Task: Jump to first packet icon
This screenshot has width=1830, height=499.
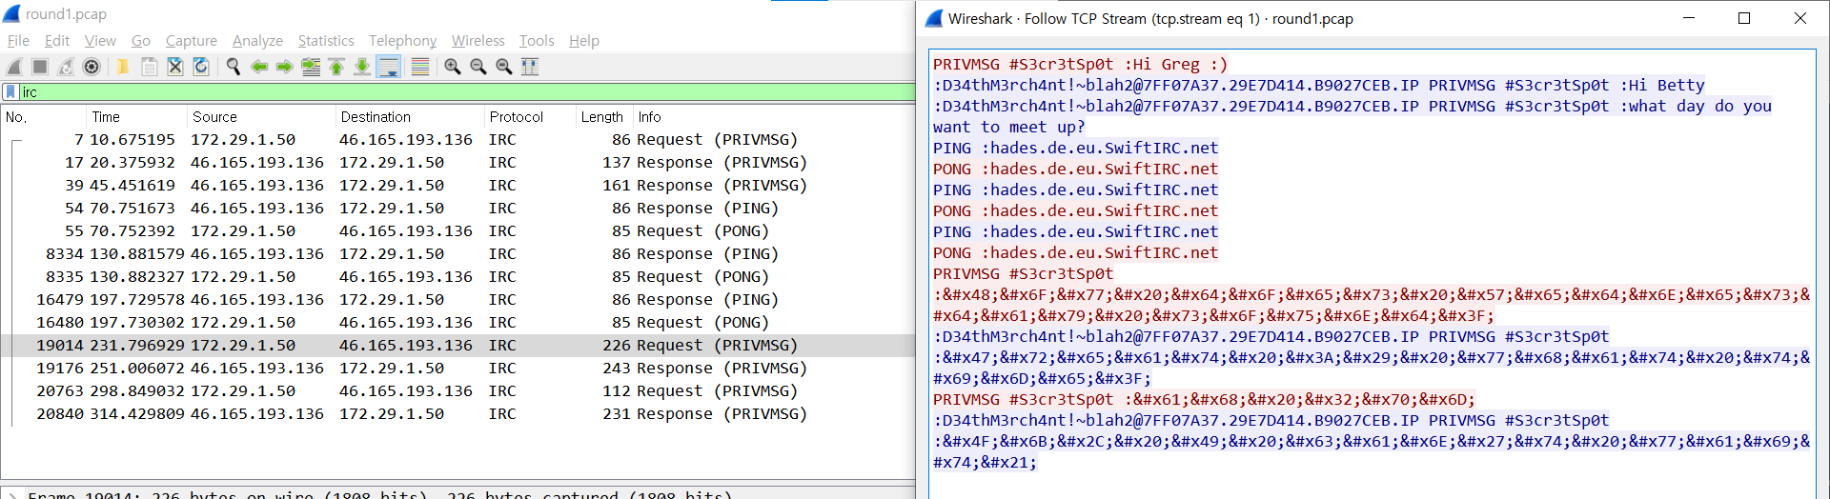Action: tap(335, 67)
